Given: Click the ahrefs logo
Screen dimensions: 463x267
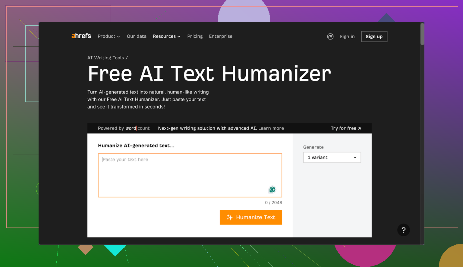Looking at the screenshot, I should (81, 36).
